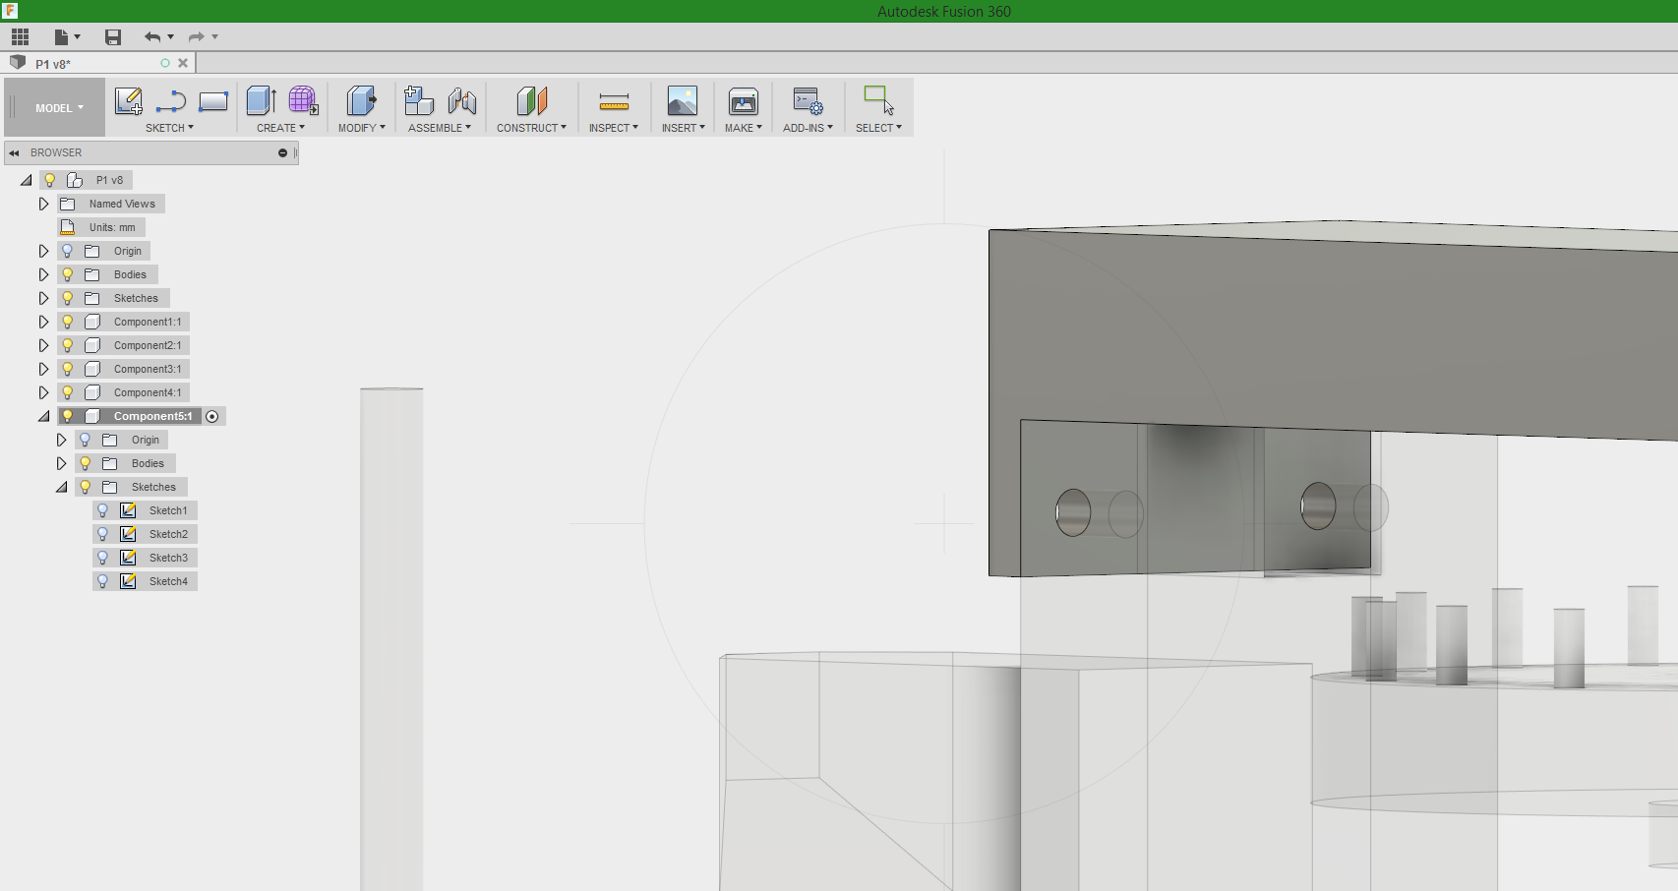The image size is (1678, 891).
Task: Click the Add-Ins scripts icon
Action: (808, 101)
